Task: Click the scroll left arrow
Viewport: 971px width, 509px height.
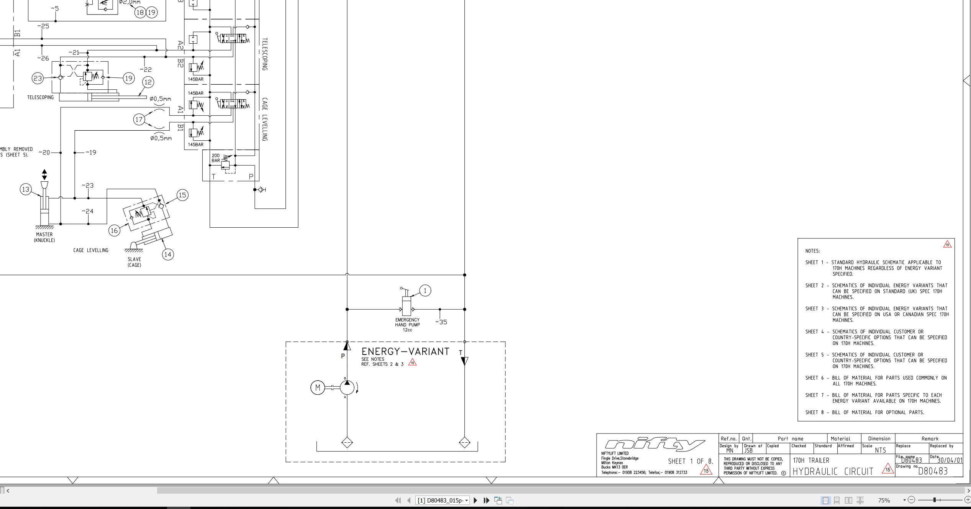Action: (8, 490)
